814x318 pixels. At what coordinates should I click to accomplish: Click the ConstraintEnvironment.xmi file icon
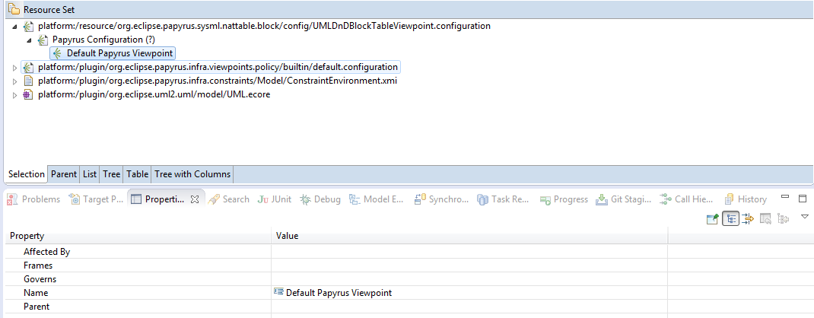28,81
